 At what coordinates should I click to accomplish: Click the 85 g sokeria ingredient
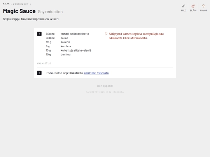pos(58,42)
